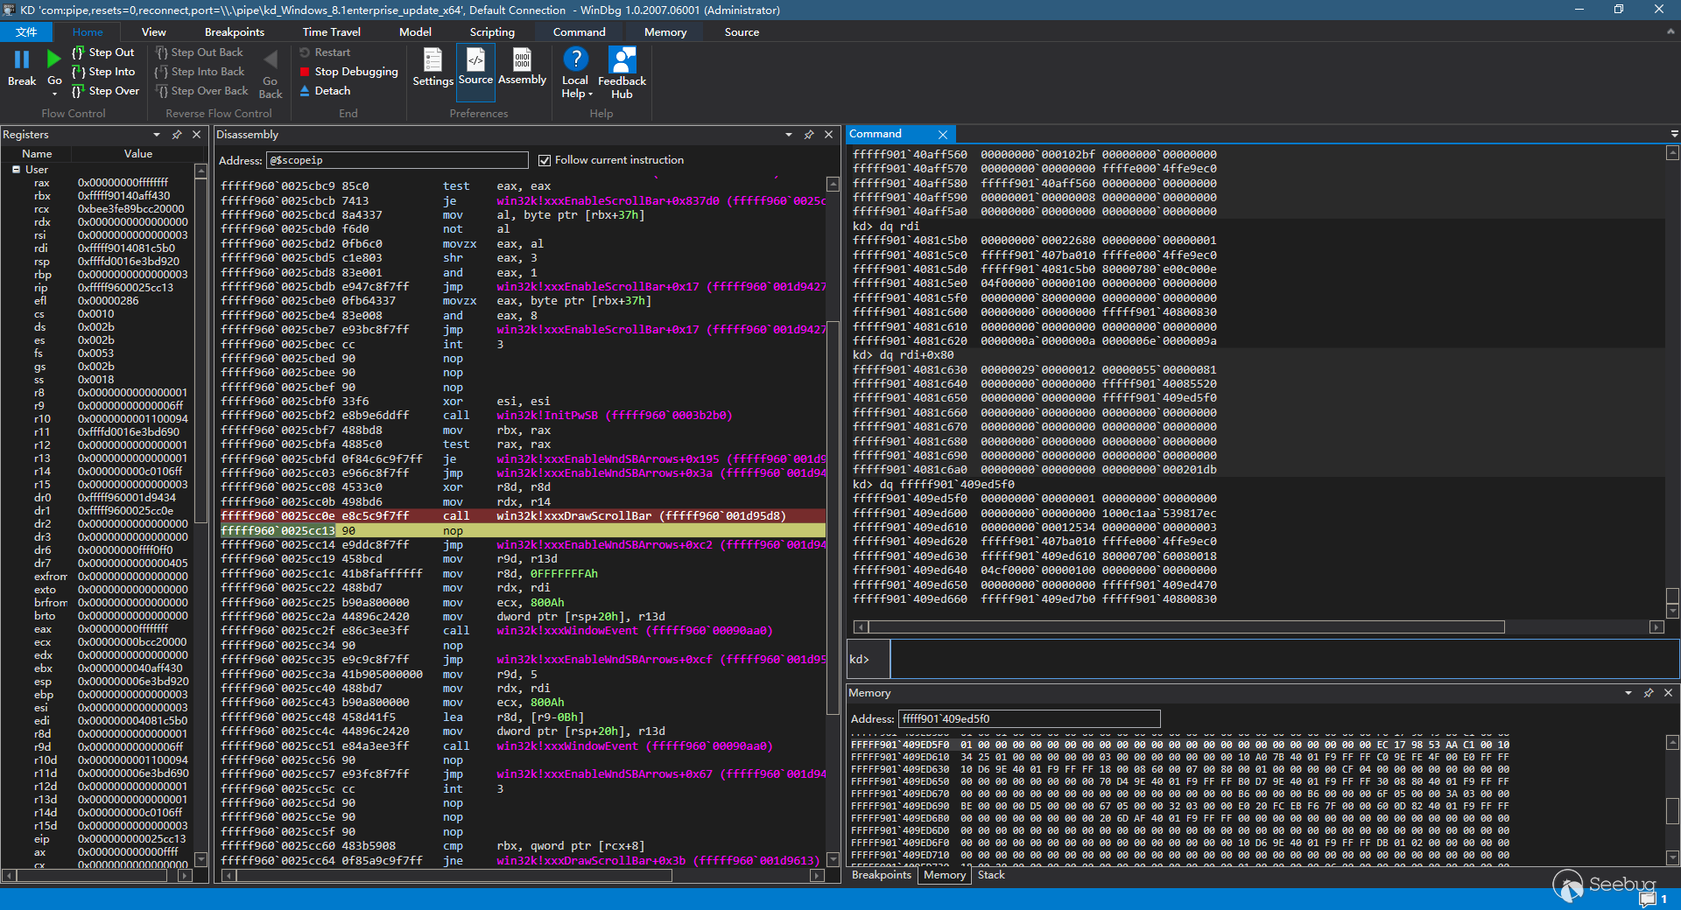Toggle Follow current instruction checkbox
Viewport: 1681px width, 910px height.
(545, 160)
